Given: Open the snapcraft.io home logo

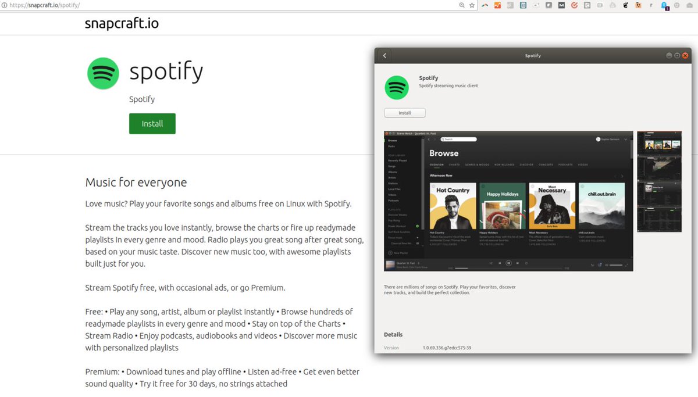Looking at the screenshot, I should (122, 24).
